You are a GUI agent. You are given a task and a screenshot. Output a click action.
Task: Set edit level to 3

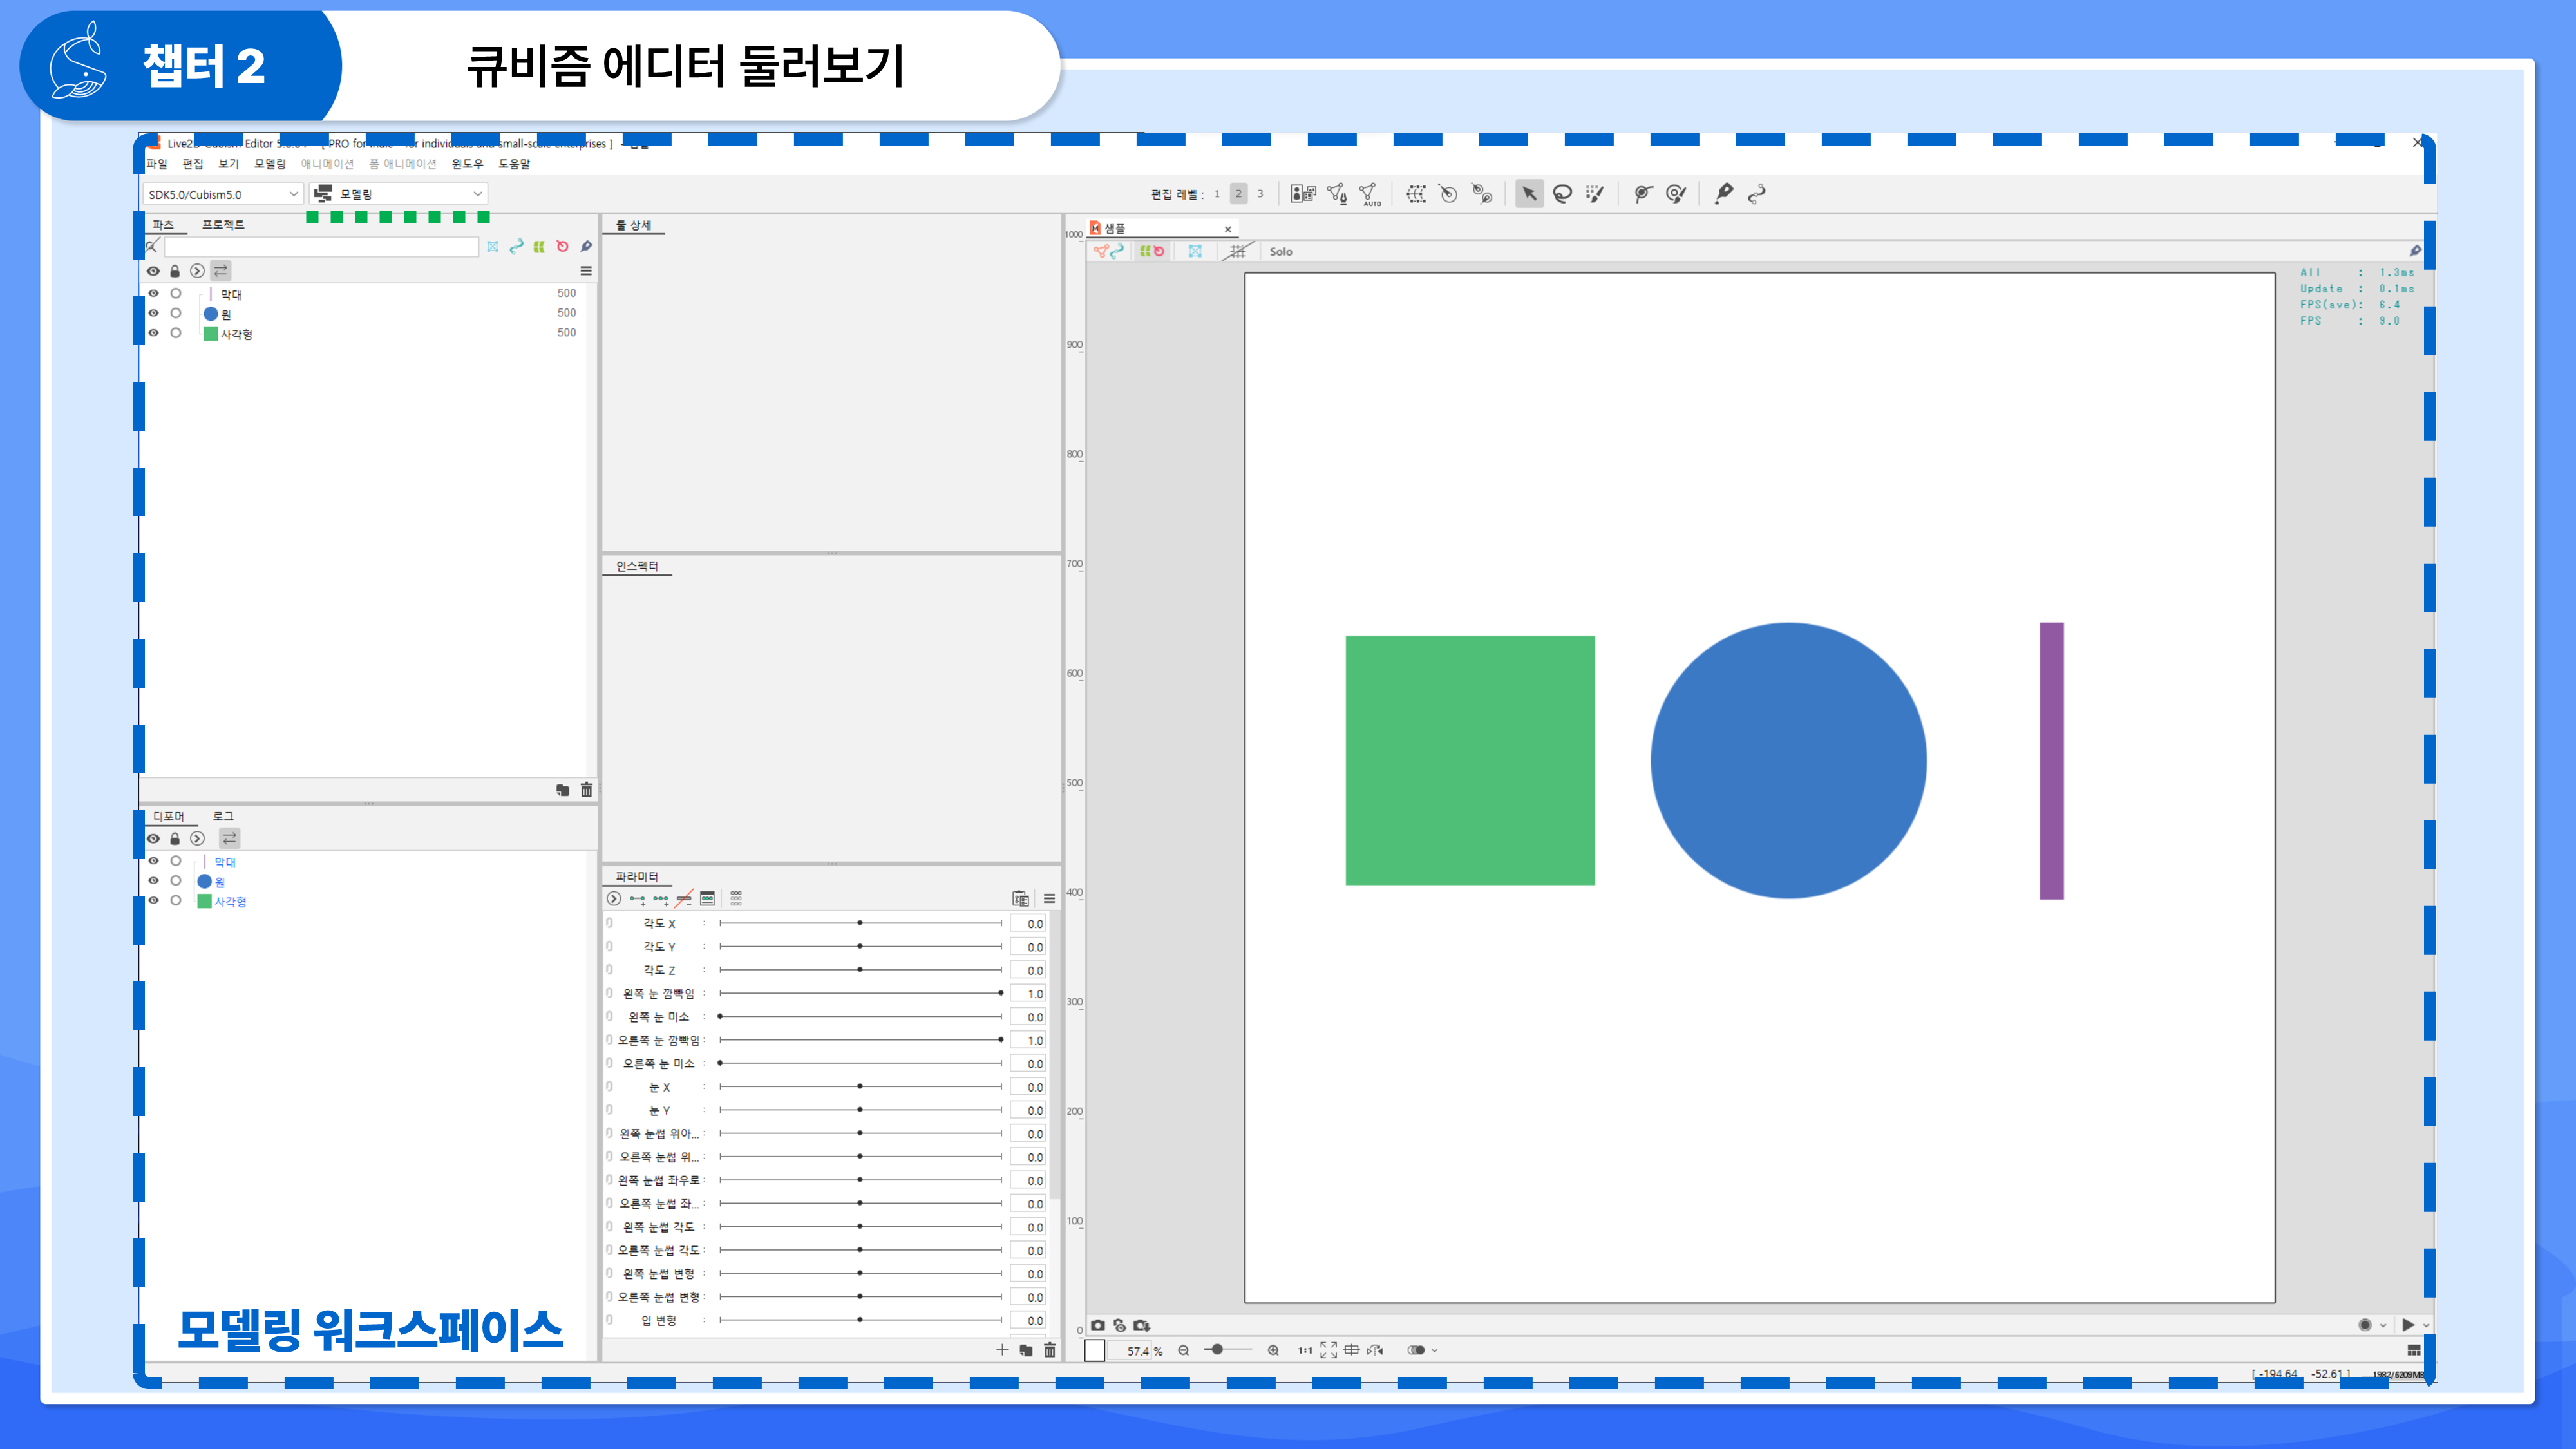coord(1260,194)
